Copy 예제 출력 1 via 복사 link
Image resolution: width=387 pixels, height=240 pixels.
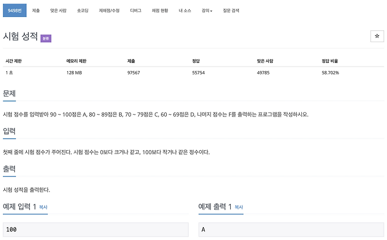(239, 207)
